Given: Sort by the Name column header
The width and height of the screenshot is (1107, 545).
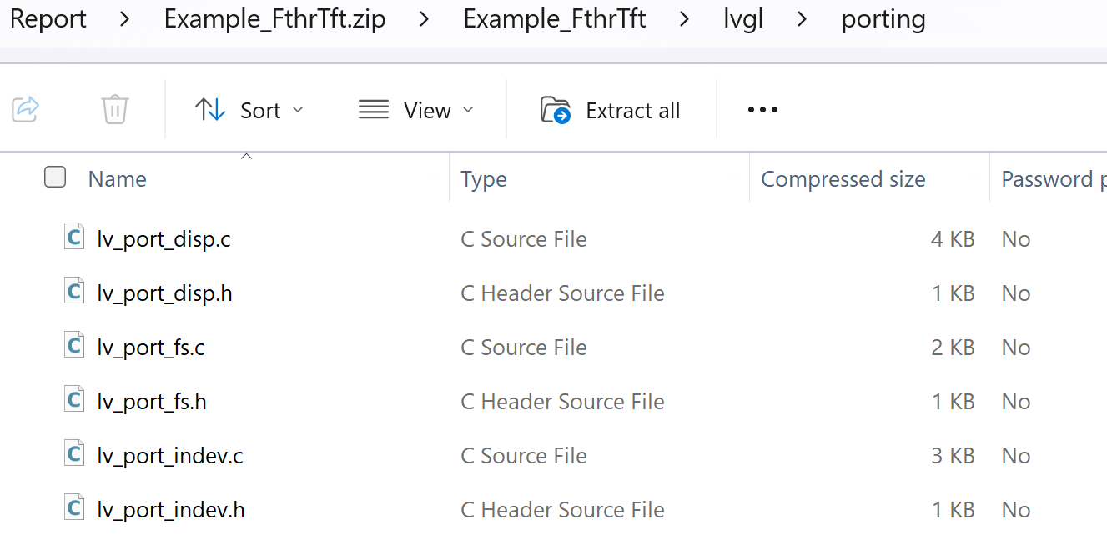Looking at the screenshot, I should pos(118,179).
